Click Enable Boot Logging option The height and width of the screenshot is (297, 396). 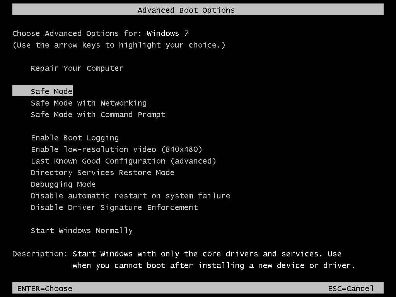[x=75, y=138]
